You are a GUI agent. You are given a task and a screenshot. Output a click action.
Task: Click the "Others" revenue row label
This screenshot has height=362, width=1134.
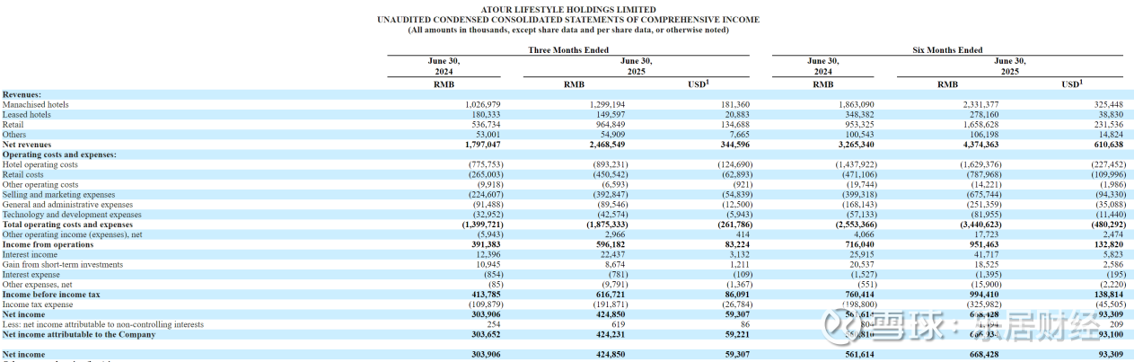[x=14, y=135]
